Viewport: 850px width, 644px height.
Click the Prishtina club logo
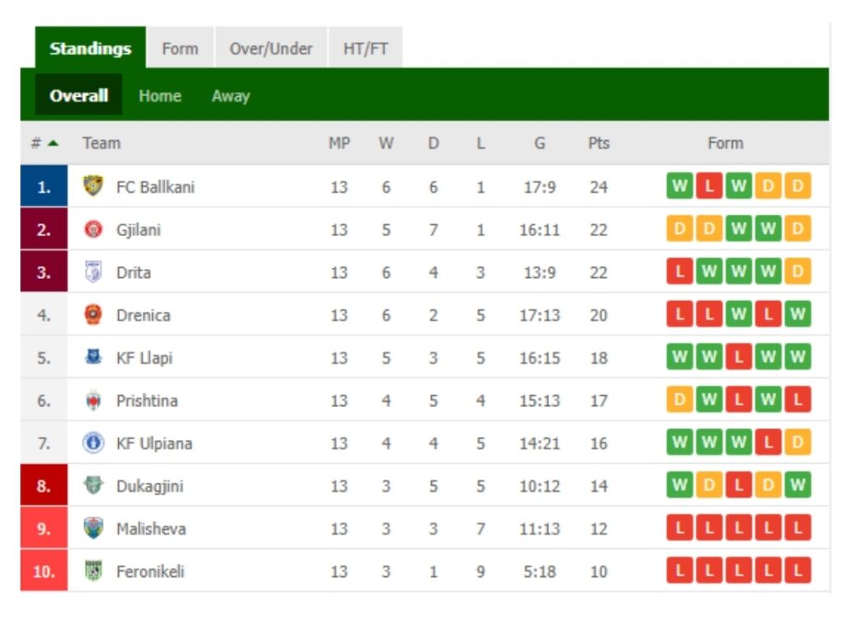93,400
